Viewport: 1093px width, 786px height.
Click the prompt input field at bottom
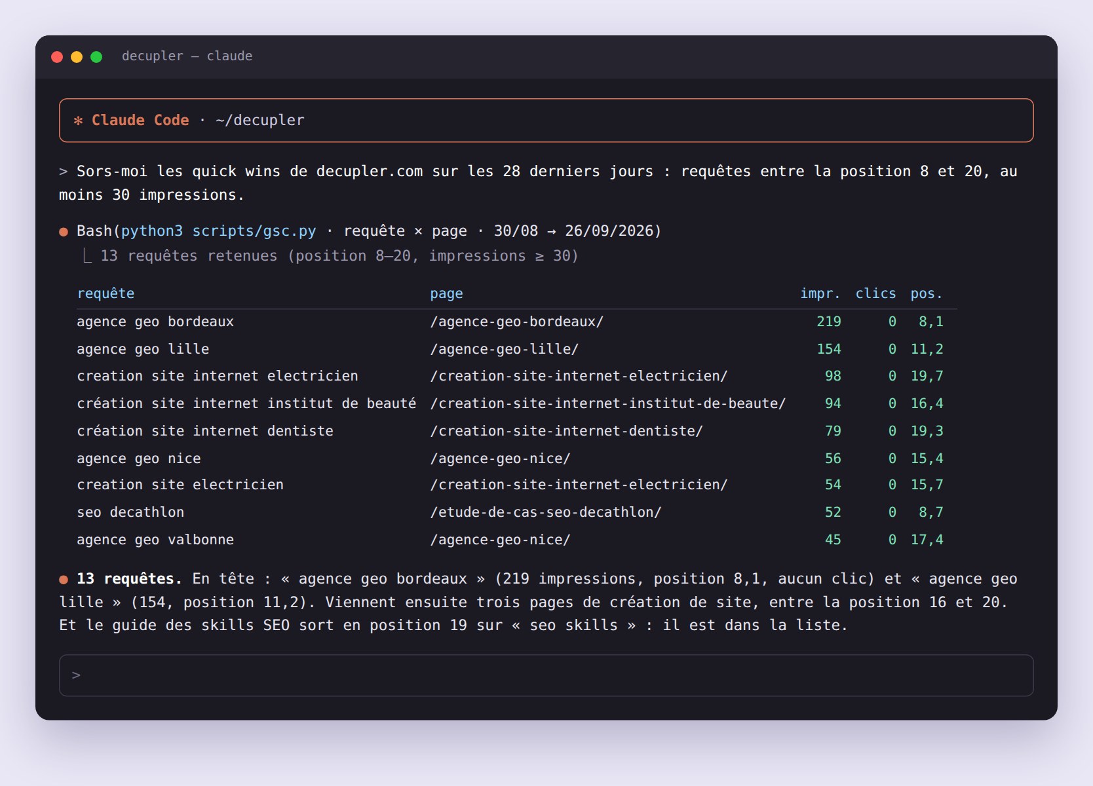546,675
